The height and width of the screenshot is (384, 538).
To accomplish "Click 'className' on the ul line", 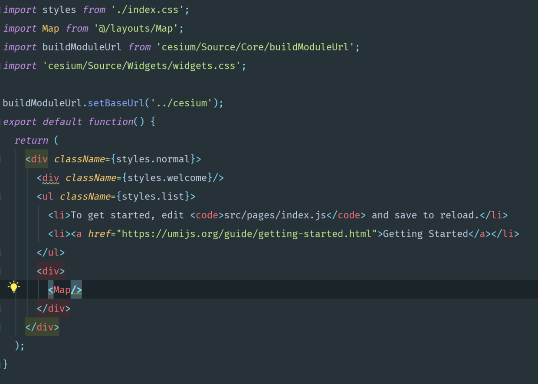I will click(x=85, y=197).
